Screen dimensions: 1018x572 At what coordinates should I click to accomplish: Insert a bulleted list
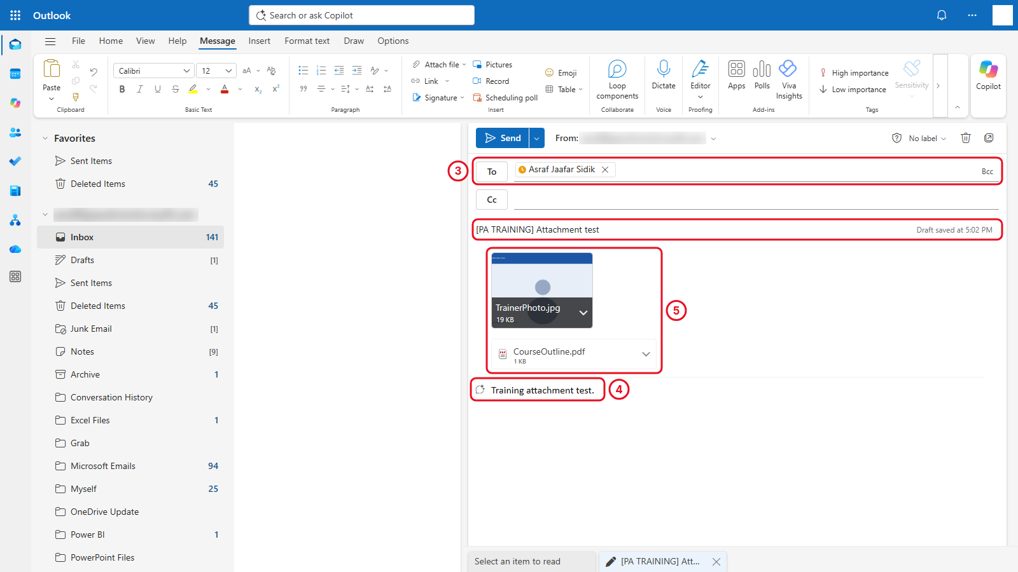click(x=303, y=71)
